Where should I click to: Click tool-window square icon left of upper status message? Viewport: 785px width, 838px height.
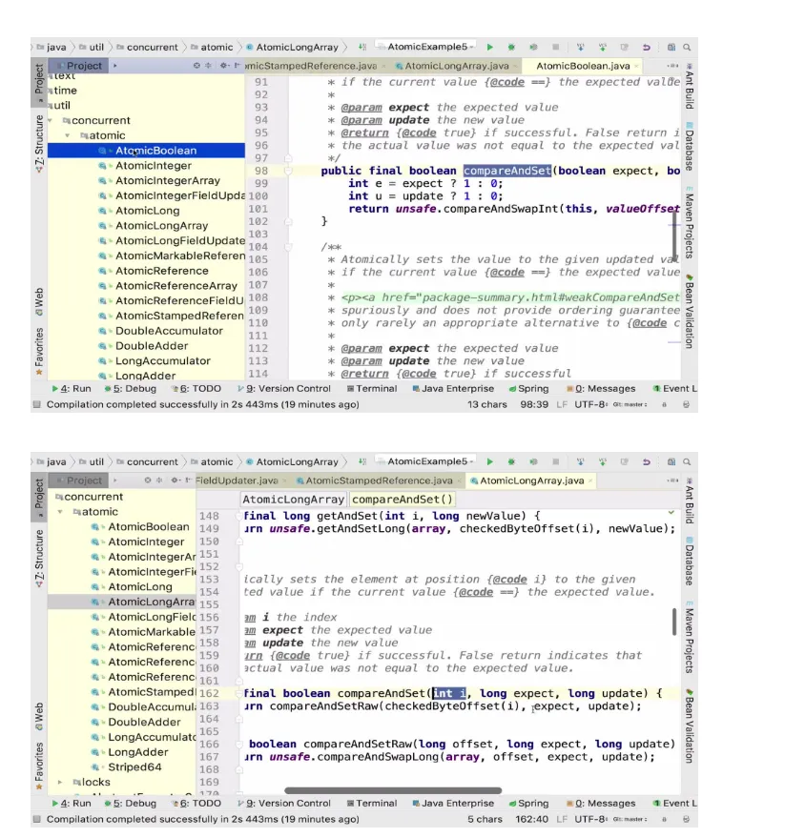37,404
